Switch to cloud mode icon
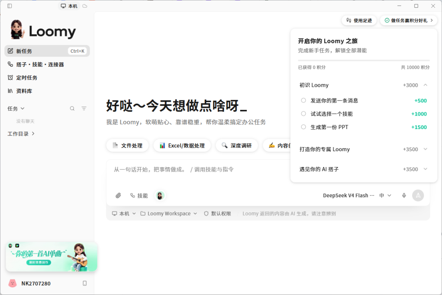 tap(85, 6)
